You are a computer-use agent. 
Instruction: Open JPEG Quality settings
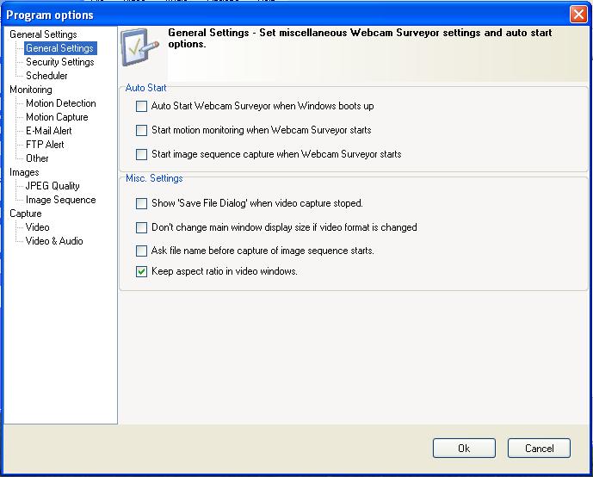click(x=53, y=186)
